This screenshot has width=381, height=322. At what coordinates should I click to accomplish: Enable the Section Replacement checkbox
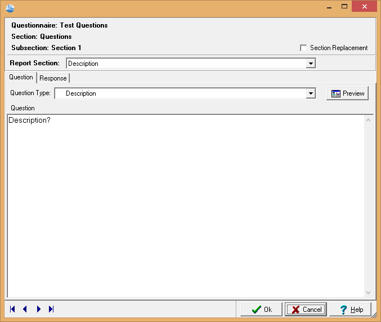click(x=304, y=48)
